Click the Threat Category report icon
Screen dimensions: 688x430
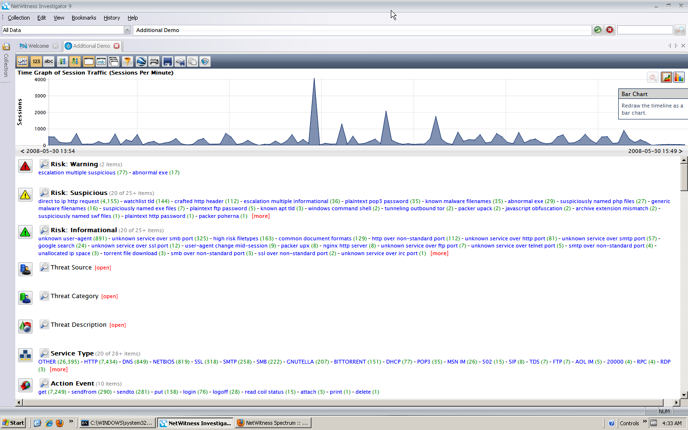click(x=25, y=298)
